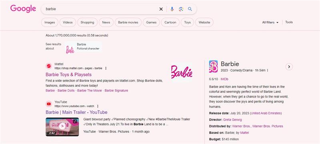The height and width of the screenshot is (144, 320).
Task: Select the Games filter chip
Action: [151, 22]
